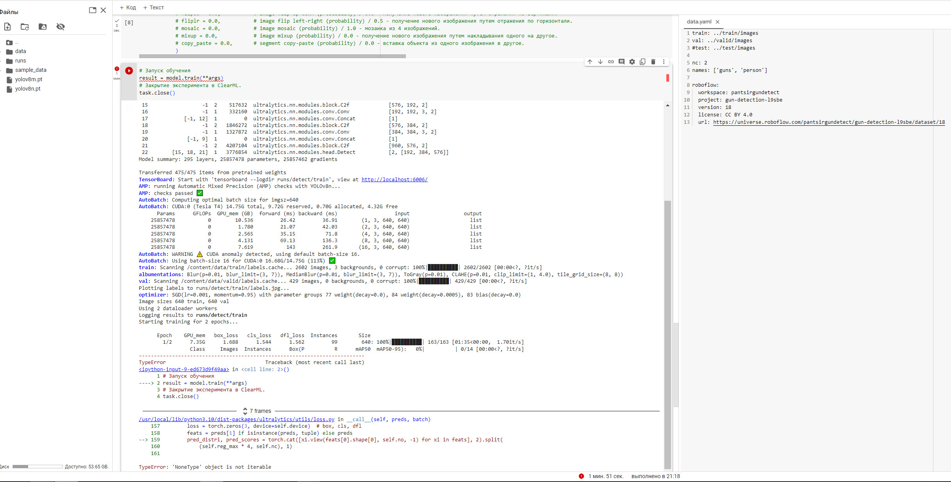
Task: Close the data.yaml editor tab
Action: coord(718,22)
